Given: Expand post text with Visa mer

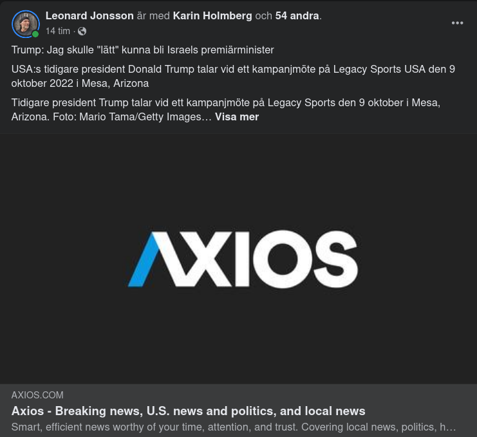Looking at the screenshot, I should tap(237, 116).
